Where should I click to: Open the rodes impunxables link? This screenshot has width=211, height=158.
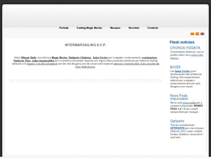point(43,61)
